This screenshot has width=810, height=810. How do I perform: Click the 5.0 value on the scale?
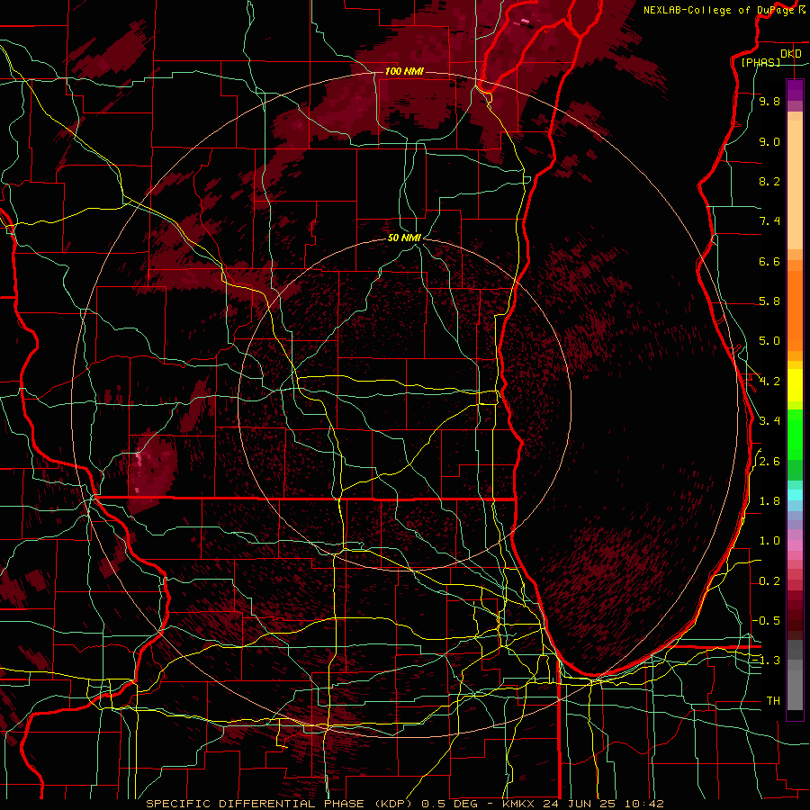(769, 341)
